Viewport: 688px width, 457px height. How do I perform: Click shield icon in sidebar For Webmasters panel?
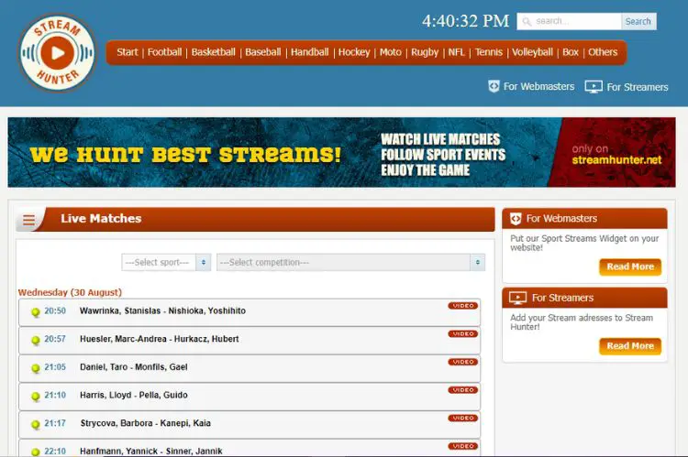click(x=516, y=219)
